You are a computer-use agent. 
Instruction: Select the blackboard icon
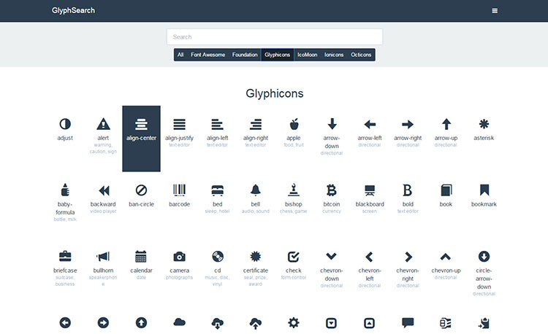(x=370, y=190)
